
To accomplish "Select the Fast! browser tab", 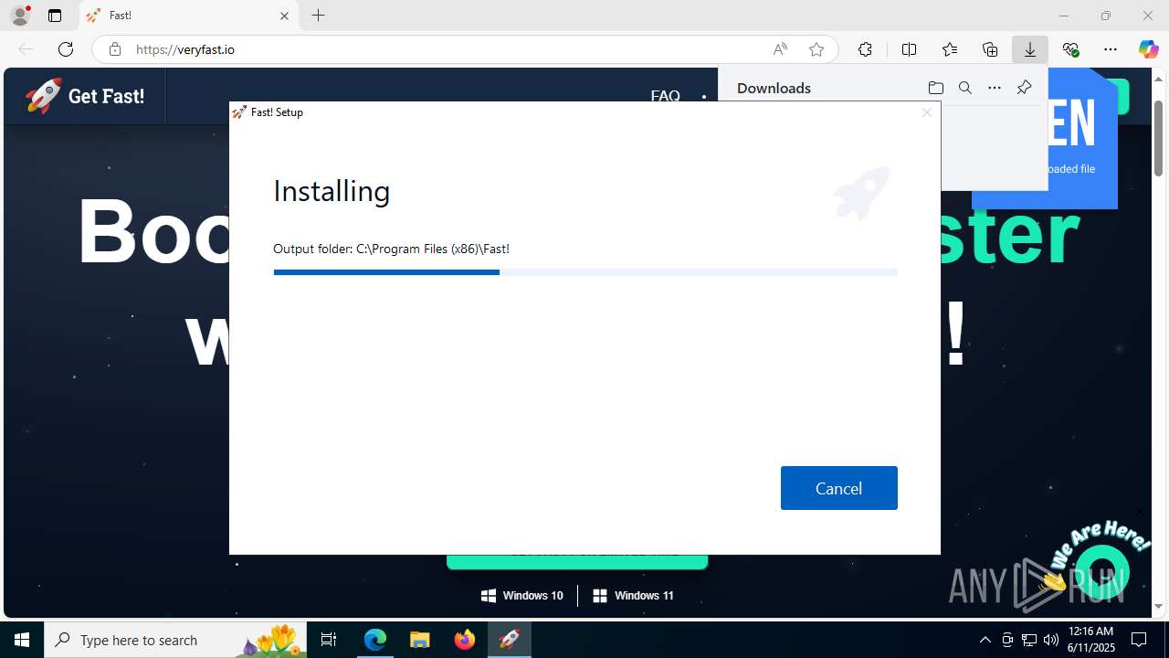I will click(189, 16).
